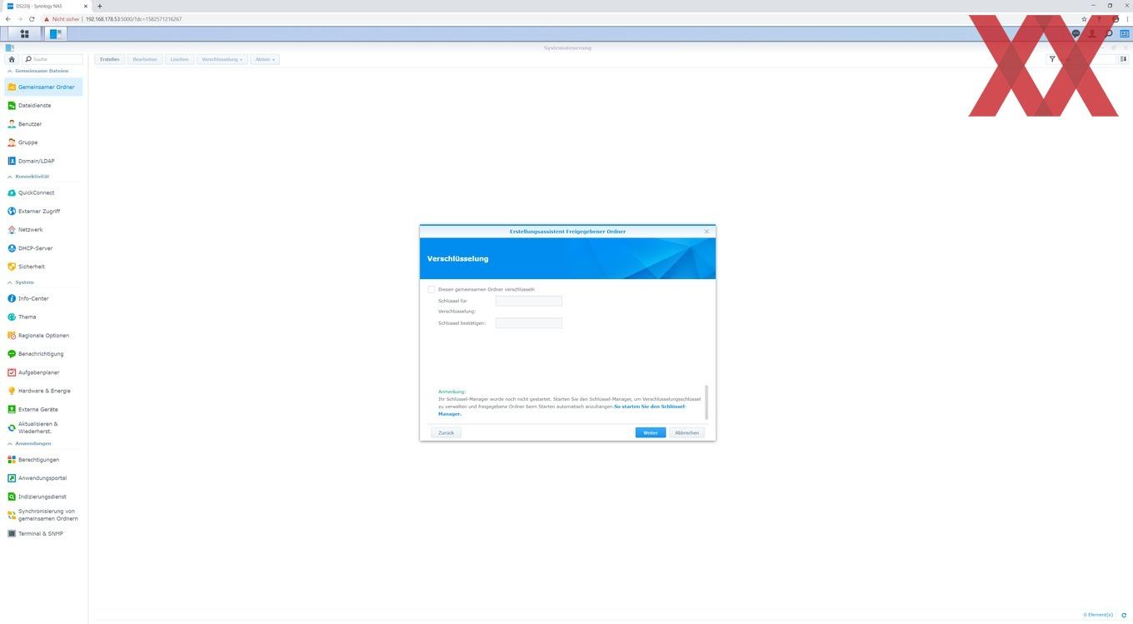Image resolution: width=1133 pixels, height=624 pixels.
Task: Click the Löschen button
Action: [x=179, y=59]
